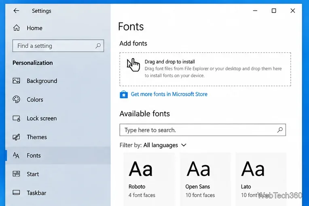Open Themes settings page
This screenshot has height=206, width=309.
[58, 137]
